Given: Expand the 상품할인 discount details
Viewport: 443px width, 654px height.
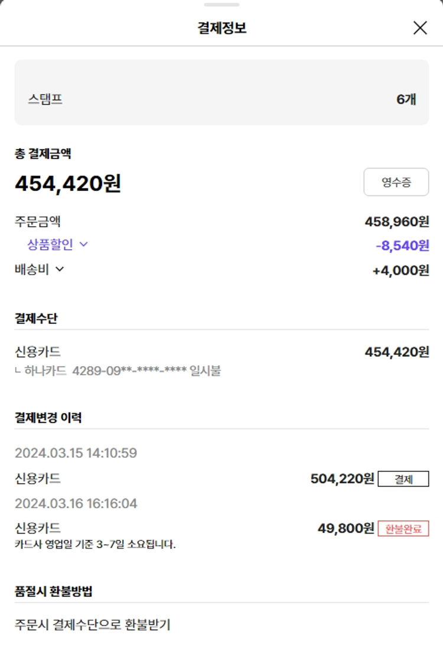Looking at the screenshot, I should (57, 245).
